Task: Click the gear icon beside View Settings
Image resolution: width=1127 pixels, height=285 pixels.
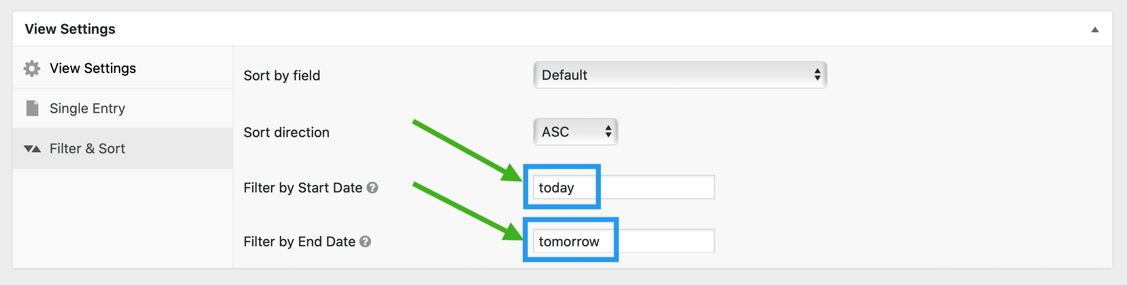Action: click(x=31, y=68)
